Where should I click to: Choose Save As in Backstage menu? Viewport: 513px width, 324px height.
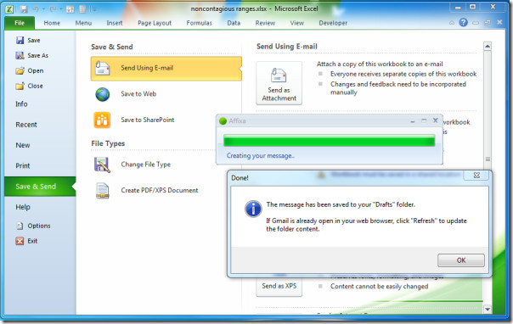(x=32, y=55)
